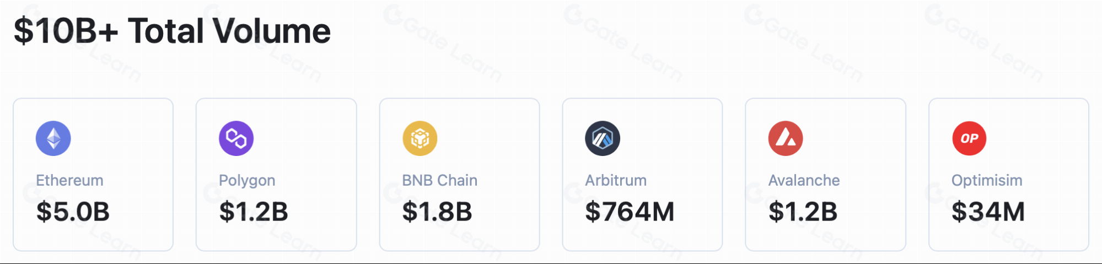Click the $5.0B Ethereum volume figure
1102x264 pixels.
coord(73,212)
